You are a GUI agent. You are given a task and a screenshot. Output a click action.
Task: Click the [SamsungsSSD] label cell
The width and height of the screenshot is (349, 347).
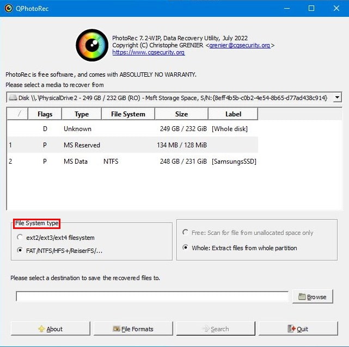[x=234, y=162]
